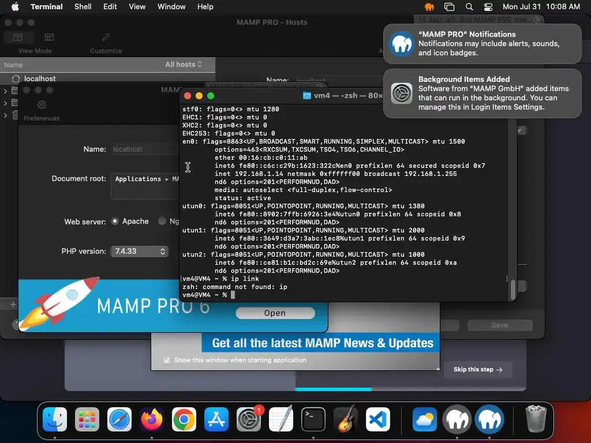Image resolution: width=591 pixels, height=443 pixels.
Task: Open Control Center in the menu bar
Action: (488, 7)
